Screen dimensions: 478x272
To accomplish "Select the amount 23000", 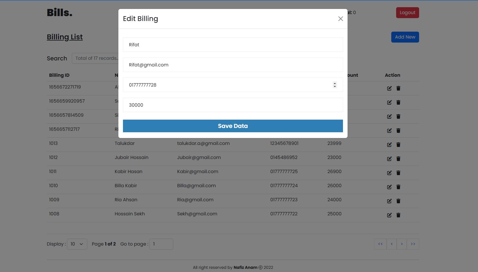I will click(x=334, y=157).
